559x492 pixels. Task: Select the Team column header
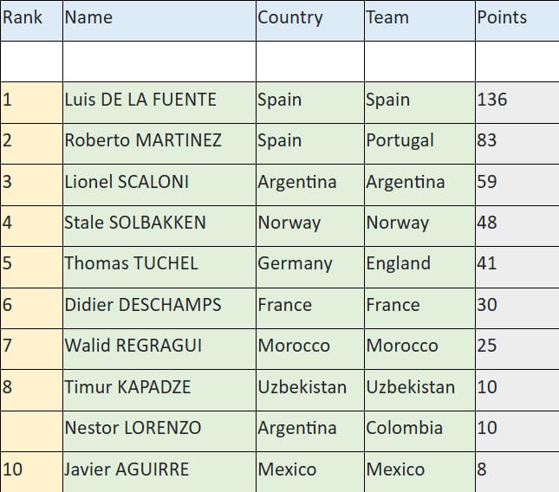click(x=419, y=18)
